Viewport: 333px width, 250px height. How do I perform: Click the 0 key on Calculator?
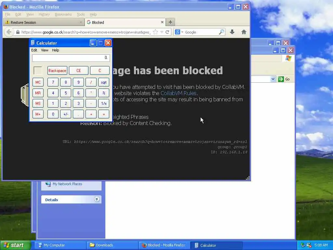[53, 114]
